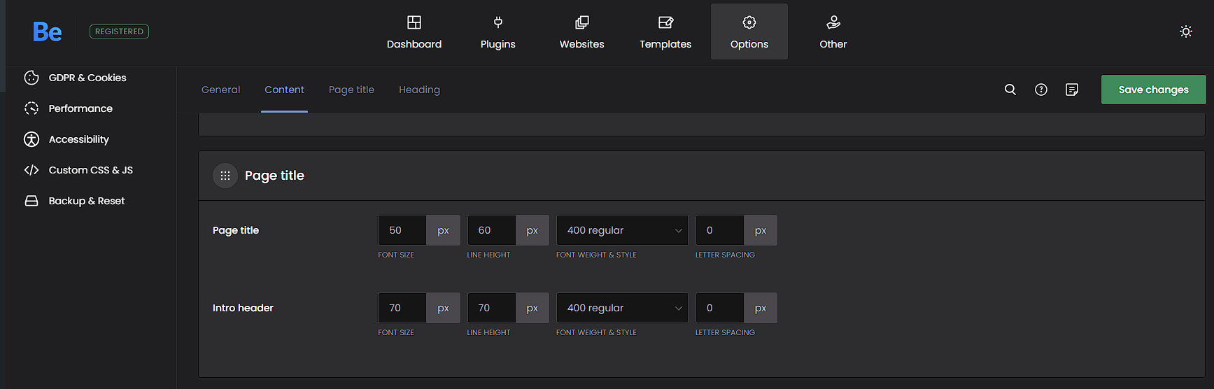Expand Page title font weight & style dropdown
This screenshot has height=389, width=1214.
click(622, 230)
